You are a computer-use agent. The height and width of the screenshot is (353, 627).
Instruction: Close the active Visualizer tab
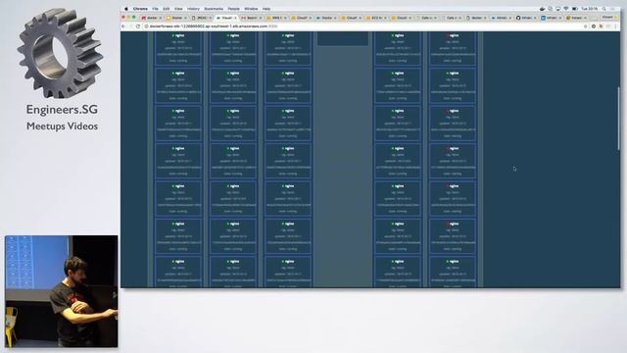click(235, 18)
